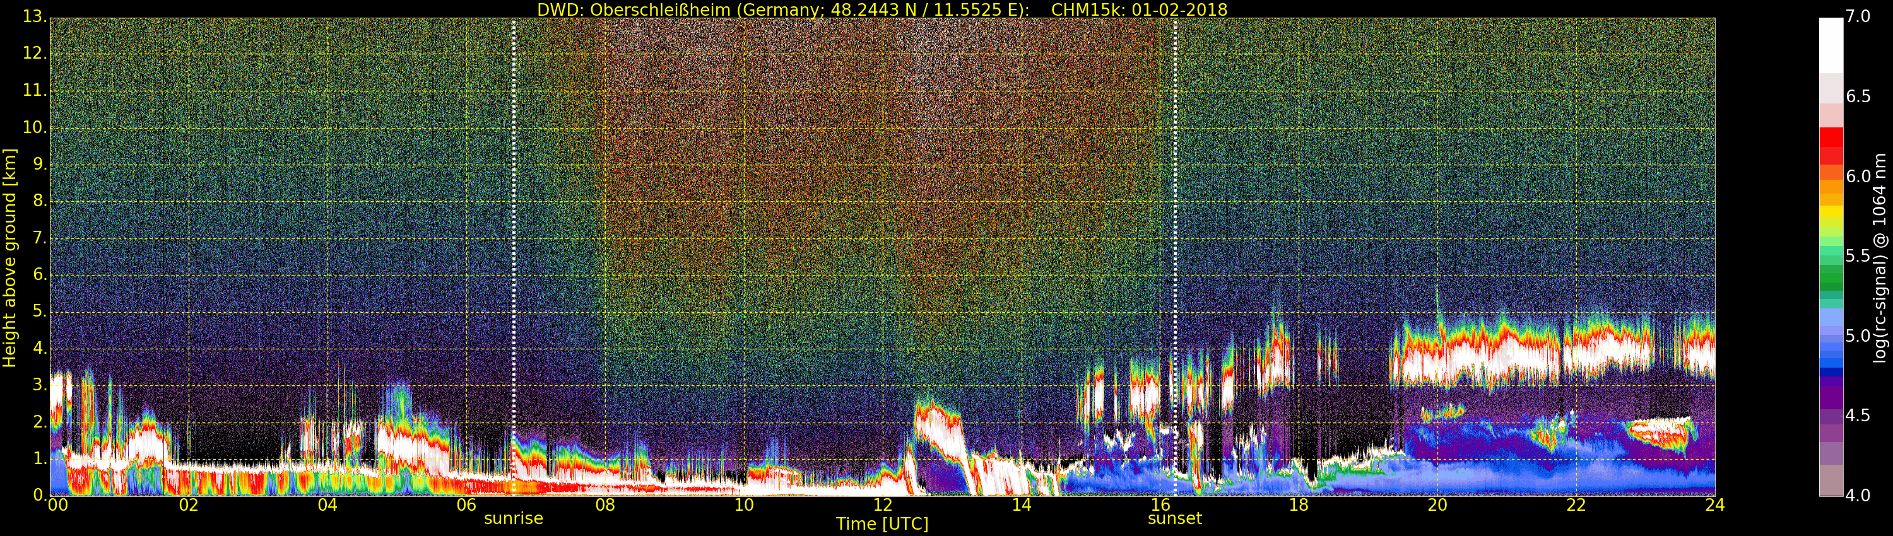Screen dimensions: 1893x536
Task: Click the 7.0 tick on the colorbar
Action: 1858,17
